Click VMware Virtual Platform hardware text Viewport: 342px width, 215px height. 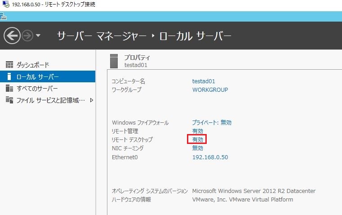pyautogui.click(x=243, y=200)
